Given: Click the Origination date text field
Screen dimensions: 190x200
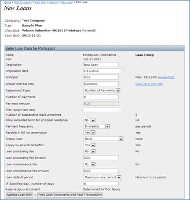Looking at the screenshot, I should coord(101,71).
